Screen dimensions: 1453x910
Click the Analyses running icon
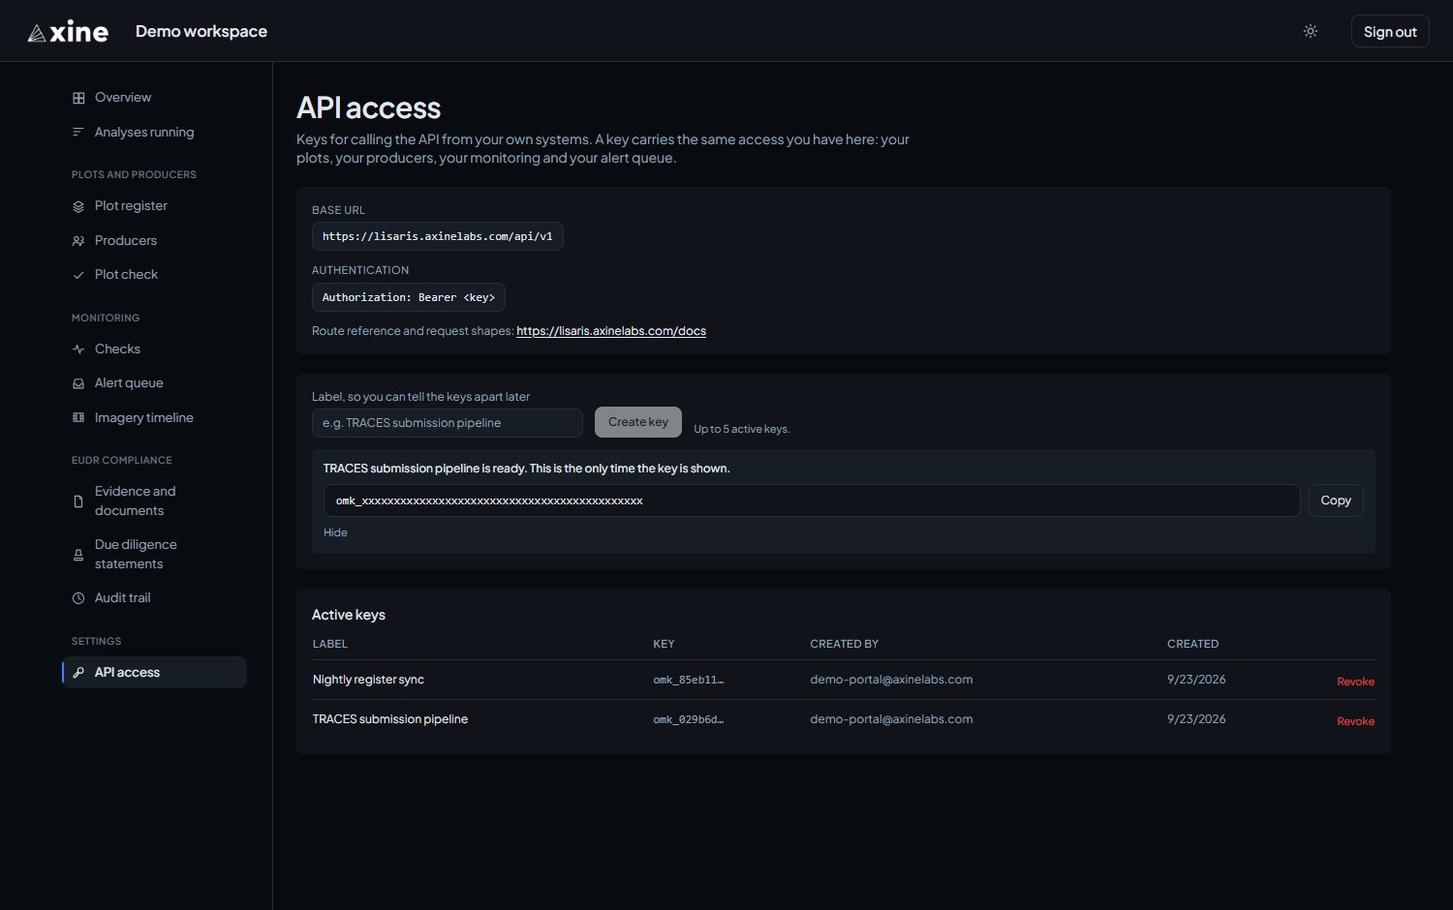pyautogui.click(x=78, y=132)
